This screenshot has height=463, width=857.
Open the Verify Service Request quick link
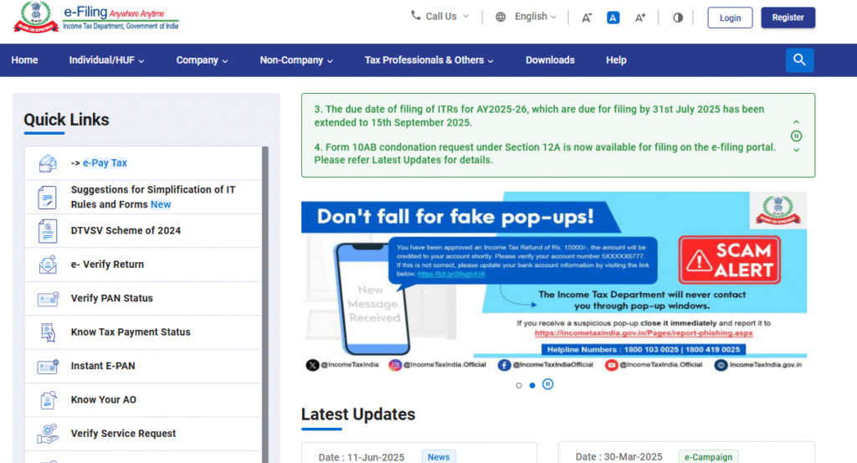click(123, 434)
